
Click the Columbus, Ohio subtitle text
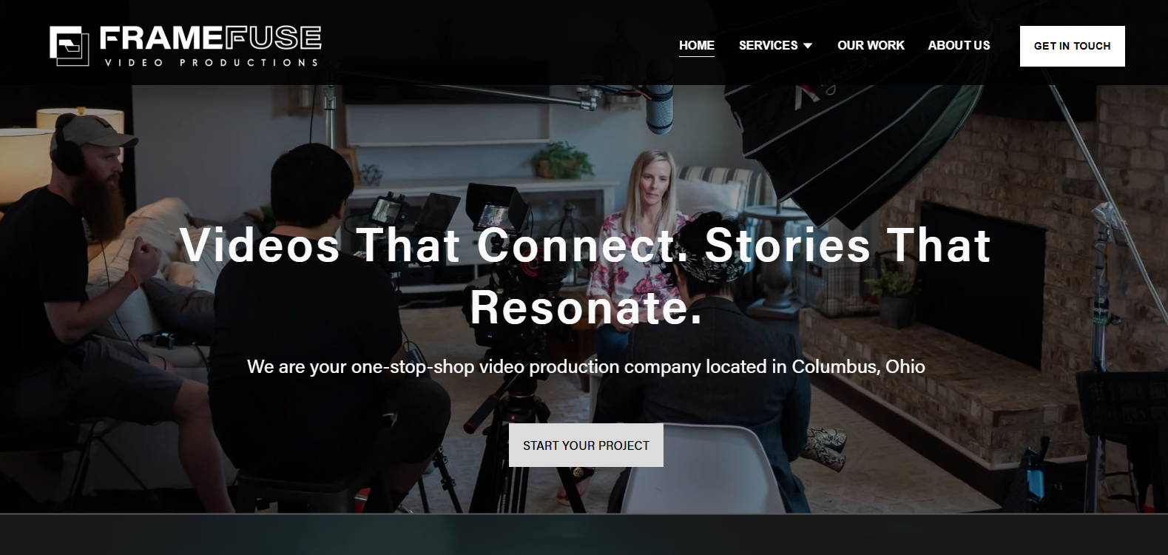point(586,366)
